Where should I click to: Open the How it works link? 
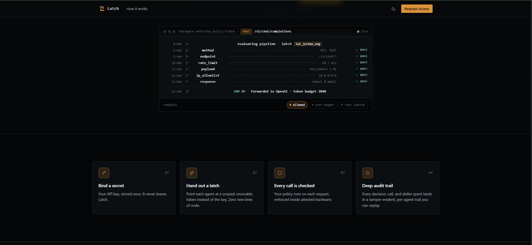[x=137, y=9]
